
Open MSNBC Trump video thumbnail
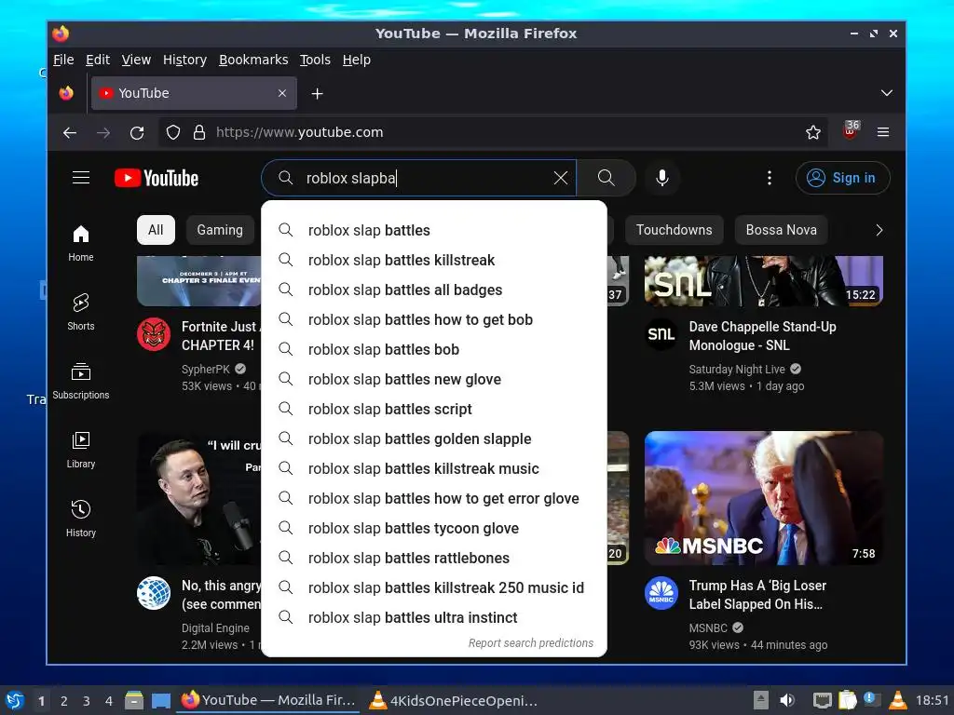click(764, 498)
